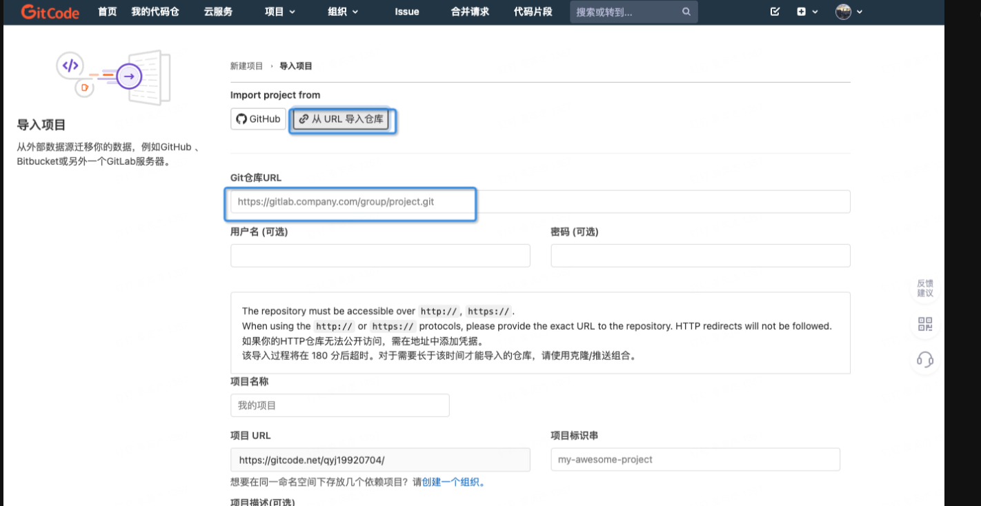Select the GitHub import source button
This screenshot has height=506, width=981.
257,118
